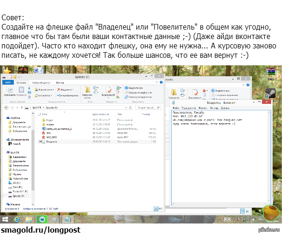The width and height of the screenshot is (282, 235).
Task: Click the New Folder icon in ribbon
Action: (87, 89)
